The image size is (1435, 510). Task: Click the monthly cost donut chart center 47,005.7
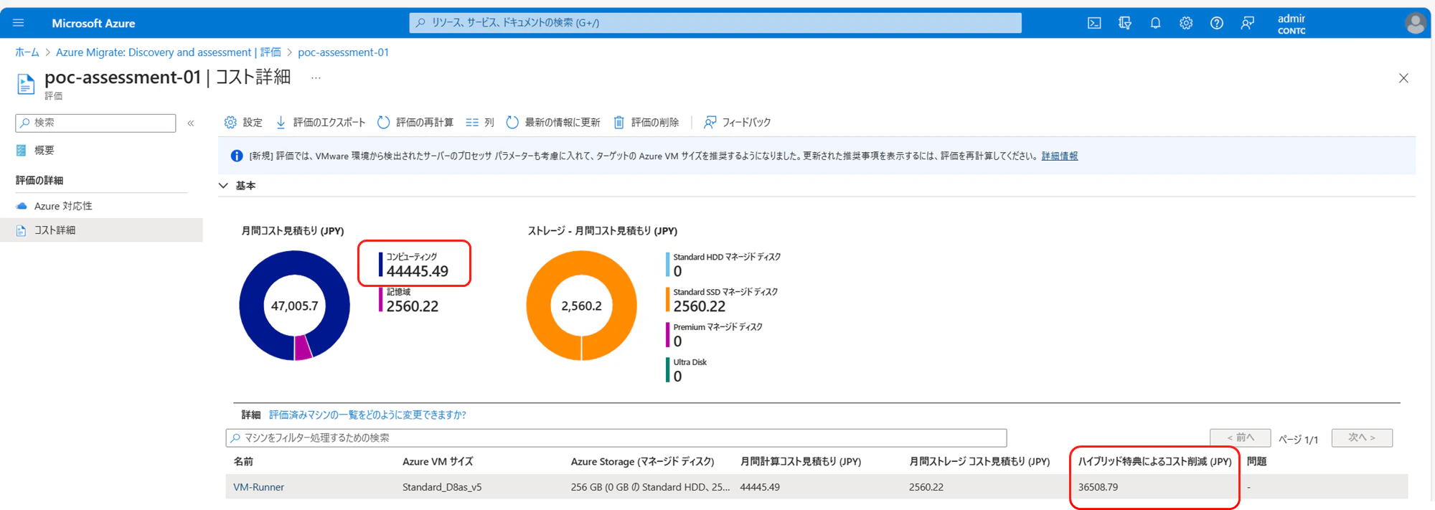tap(294, 306)
